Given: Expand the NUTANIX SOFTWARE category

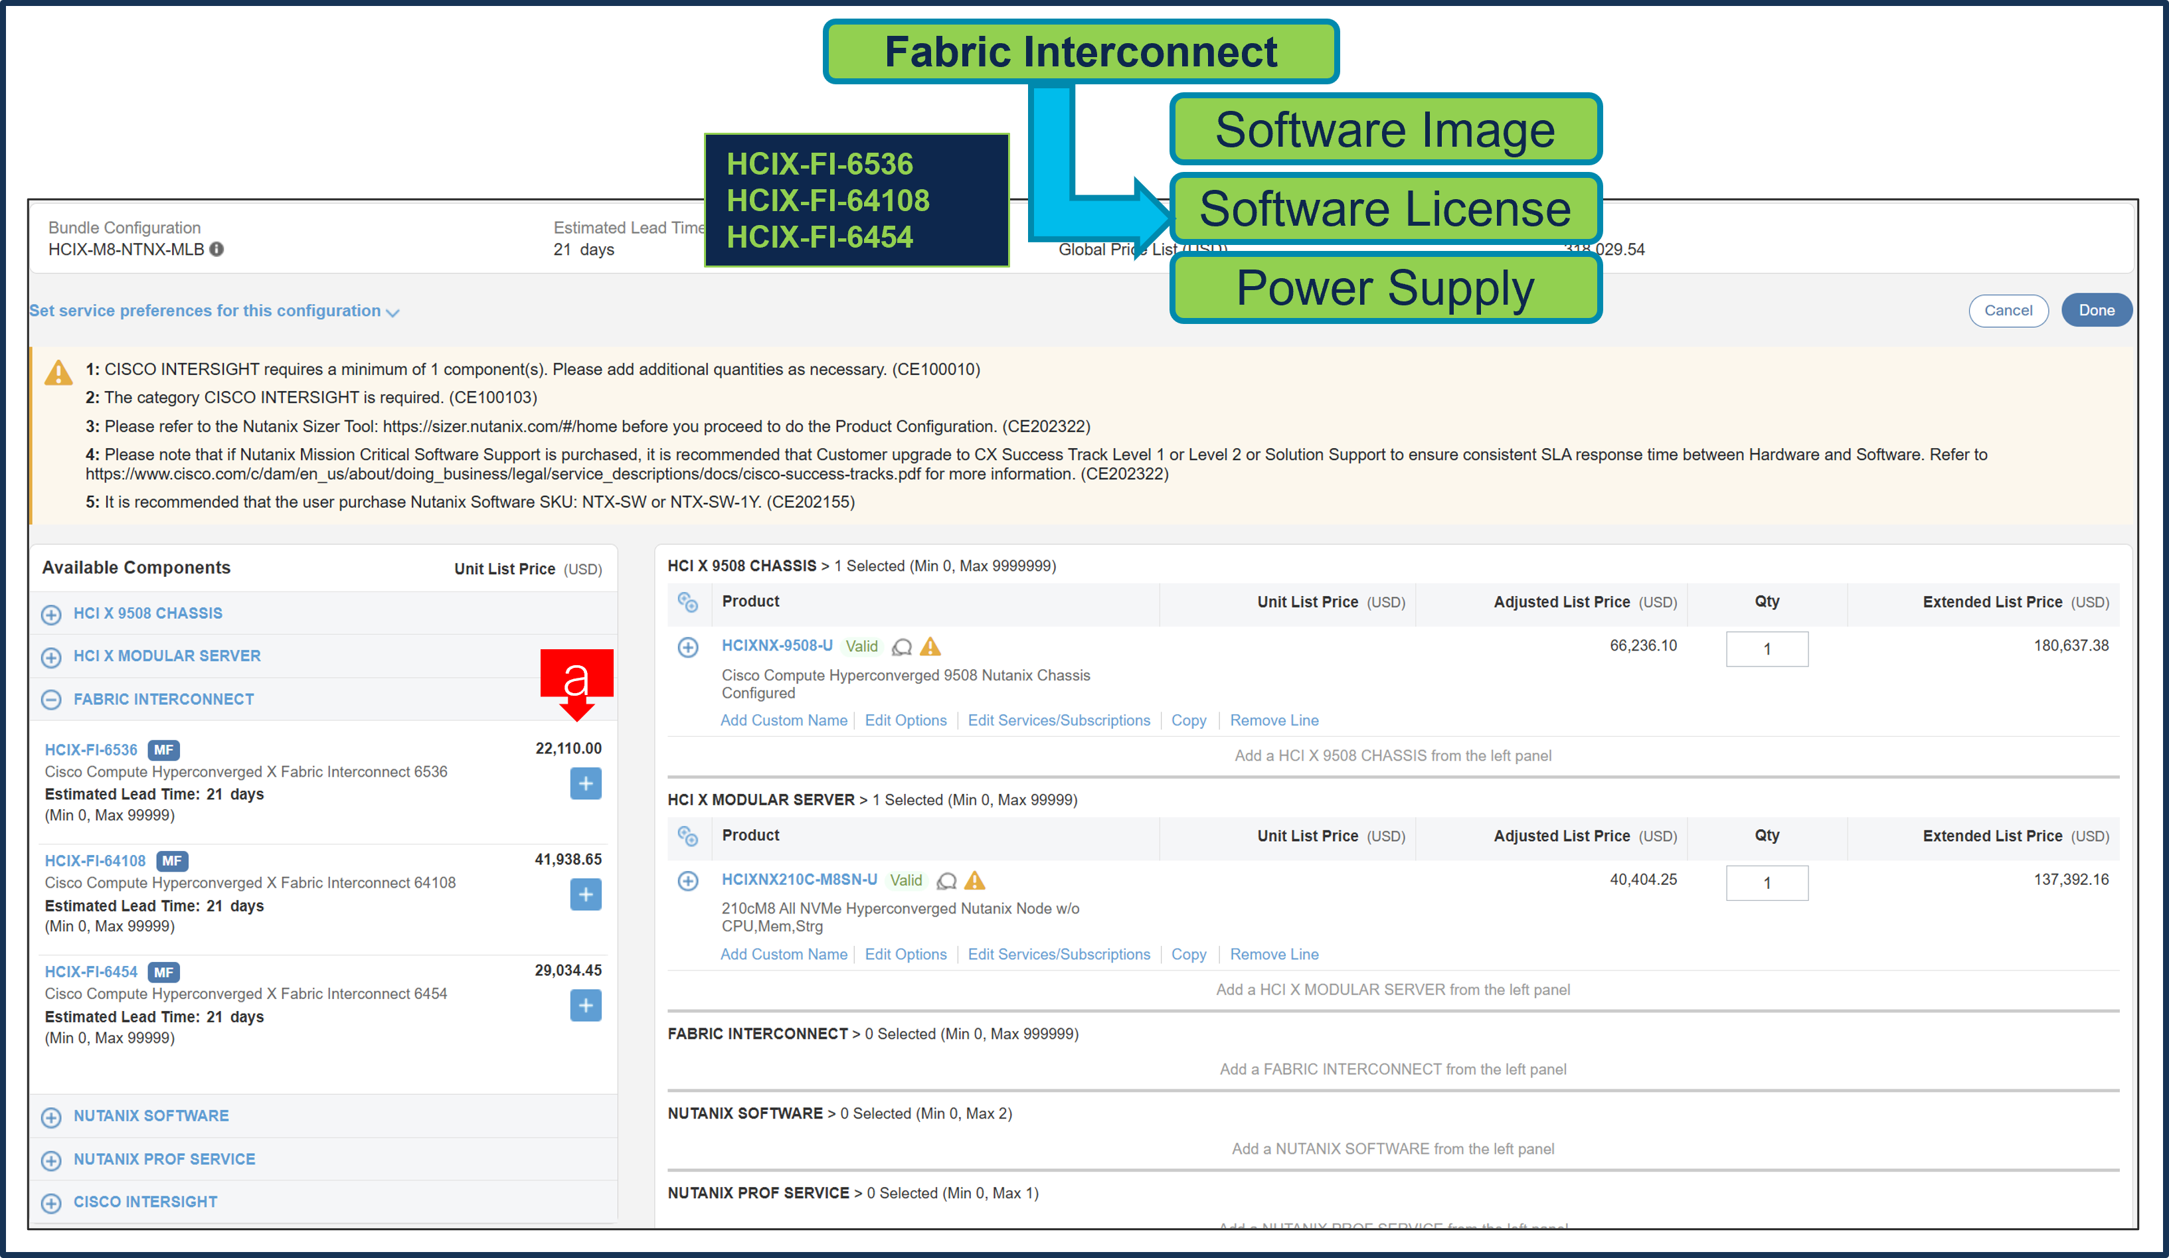Looking at the screenshot, I should (x=50, y=1116).
